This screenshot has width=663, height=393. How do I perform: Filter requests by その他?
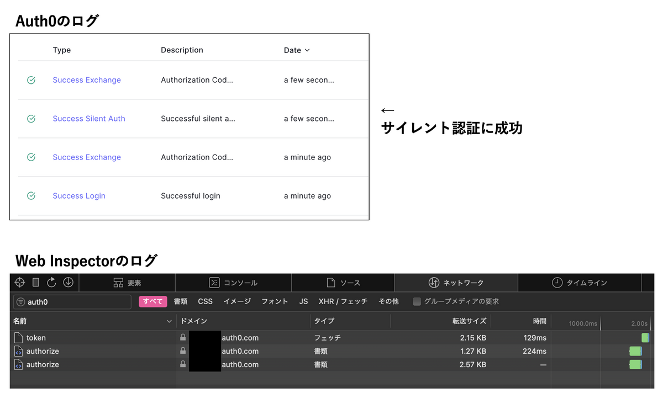click(x=388, y=301)
